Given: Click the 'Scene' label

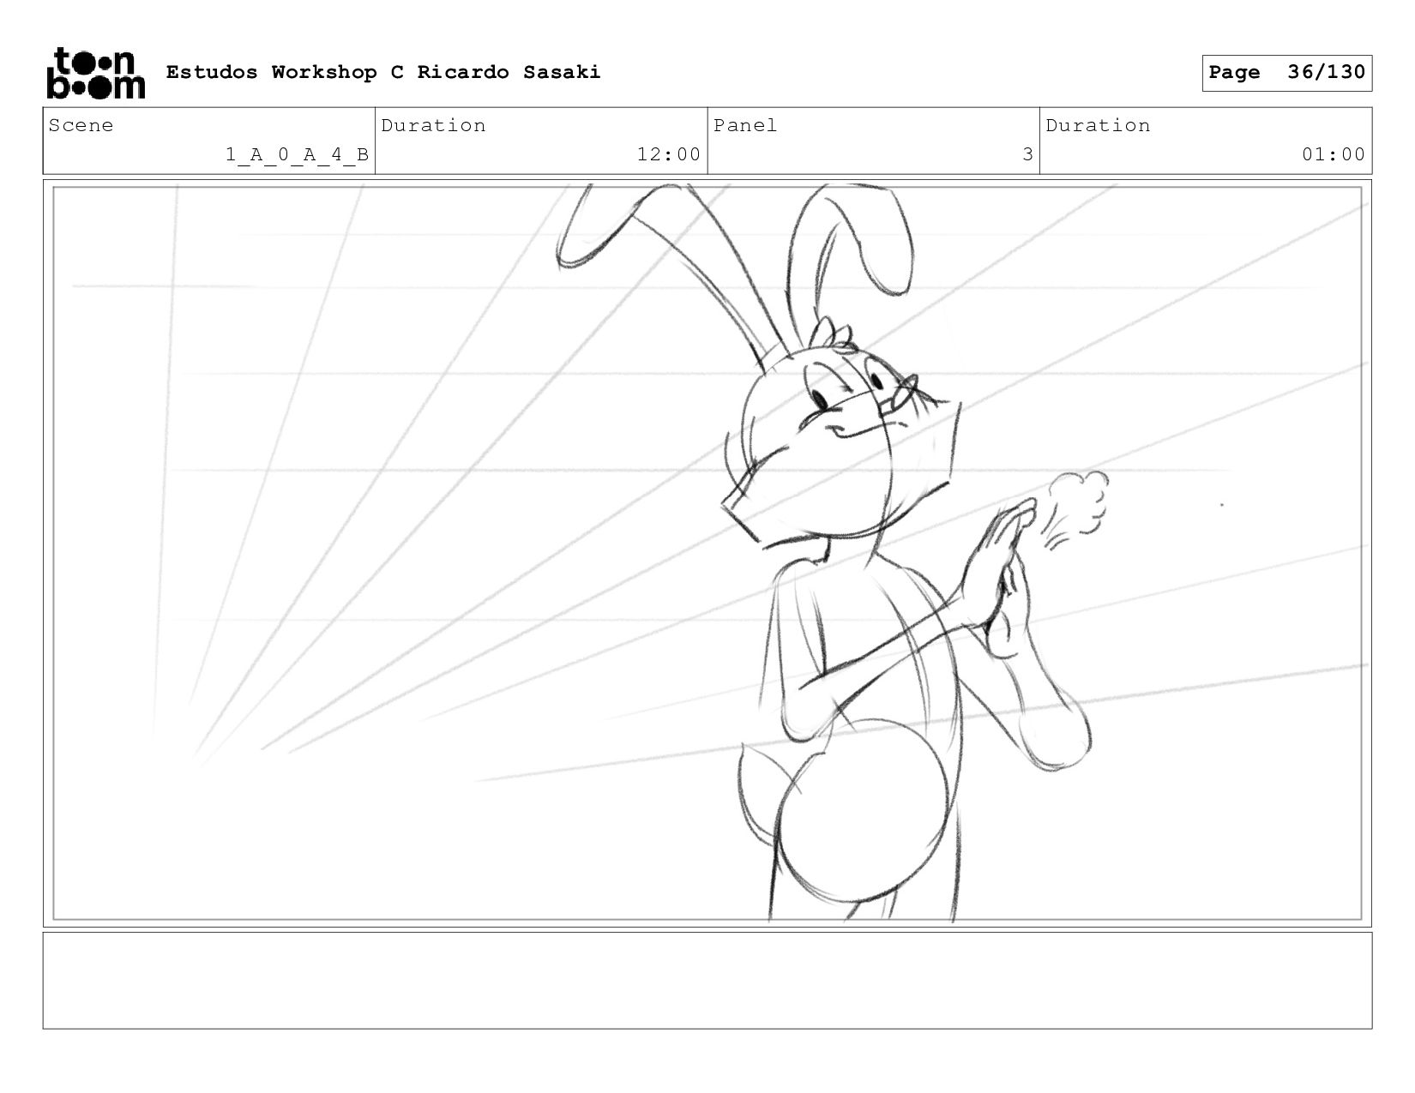Looking at the screenshot, I should tap(81, 126).
